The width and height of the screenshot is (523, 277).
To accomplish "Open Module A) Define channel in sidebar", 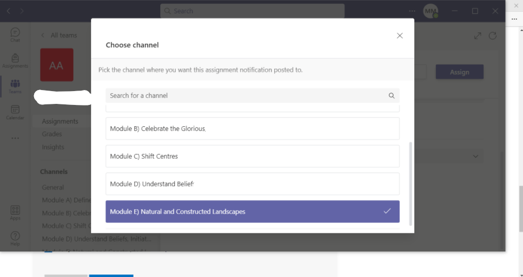I will click(67, 200).
